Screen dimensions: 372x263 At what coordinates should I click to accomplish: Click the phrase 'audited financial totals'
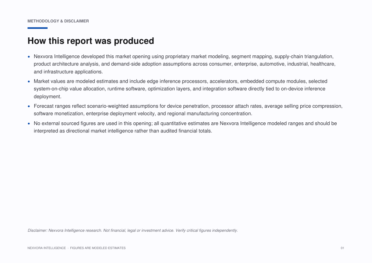(x=186, y=131)
